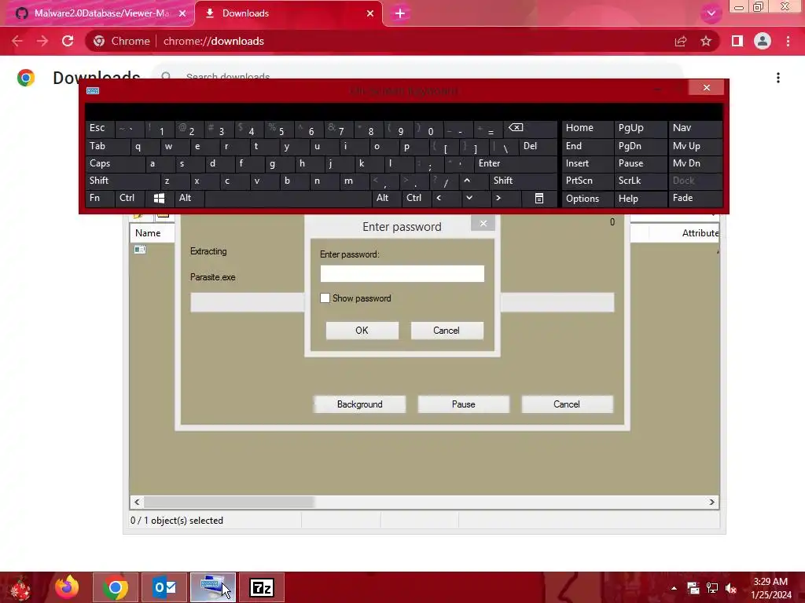Tap the Tab key on on-screen keyboard
805x603 pixels.
pyautogui.click(x=107, y=146)
